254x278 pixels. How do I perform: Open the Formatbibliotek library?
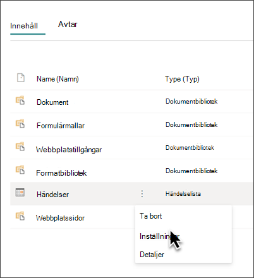61,173
